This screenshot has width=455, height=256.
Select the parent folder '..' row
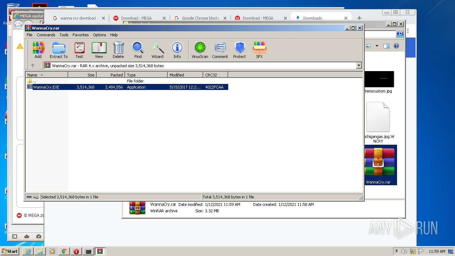[127, 81]
